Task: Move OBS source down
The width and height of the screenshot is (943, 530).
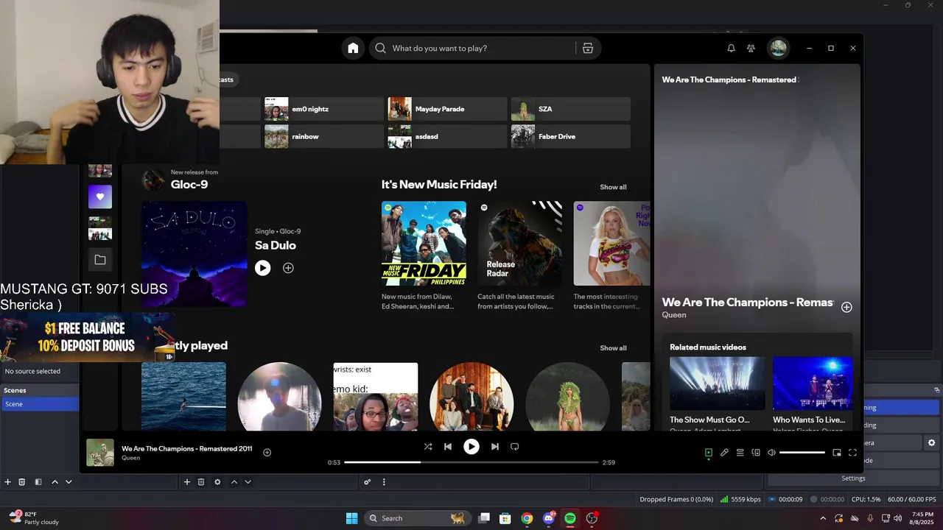Action: [248, 482]
